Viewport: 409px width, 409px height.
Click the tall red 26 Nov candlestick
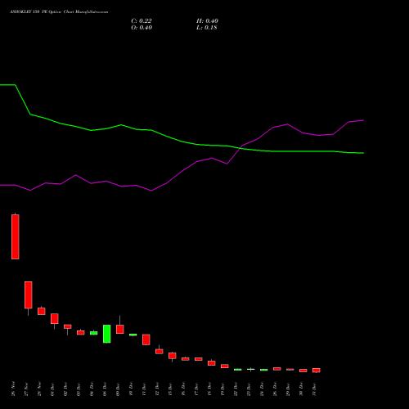(x=16, y=236)
